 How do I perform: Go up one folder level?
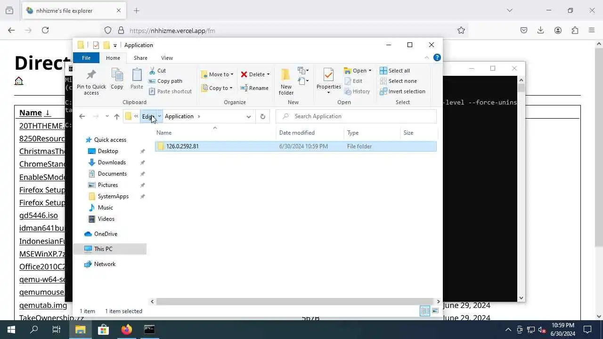pyautogui.click(x=117, y=116)
